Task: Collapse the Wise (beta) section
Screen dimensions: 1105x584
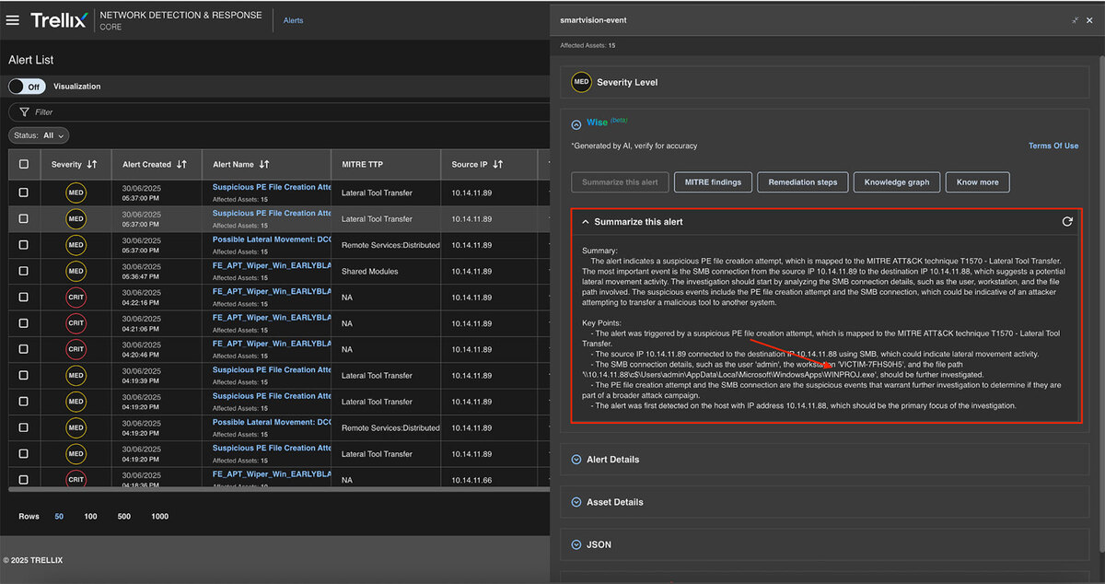Action: tap(576, 123)
